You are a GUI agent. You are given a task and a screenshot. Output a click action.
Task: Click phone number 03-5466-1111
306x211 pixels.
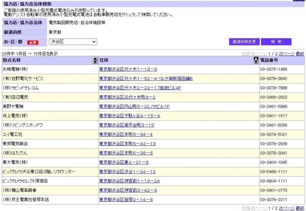click(273, 172)
